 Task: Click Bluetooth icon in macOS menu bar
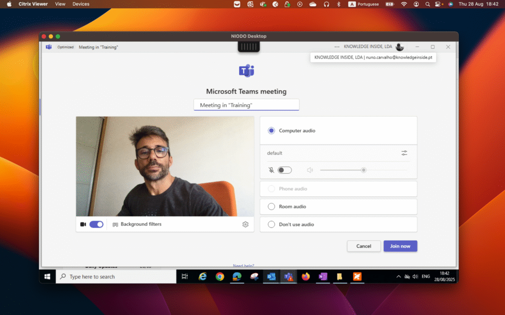[x=338, y=4]
